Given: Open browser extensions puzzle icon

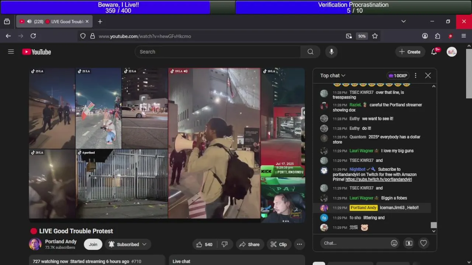Looking at the screenshot, I should coord(438,36).
